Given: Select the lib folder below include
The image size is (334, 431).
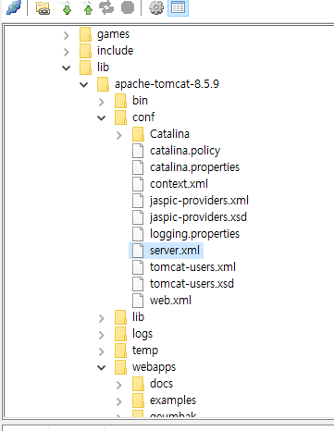Looking at the screenshot, I should click(x=103, y=68).
